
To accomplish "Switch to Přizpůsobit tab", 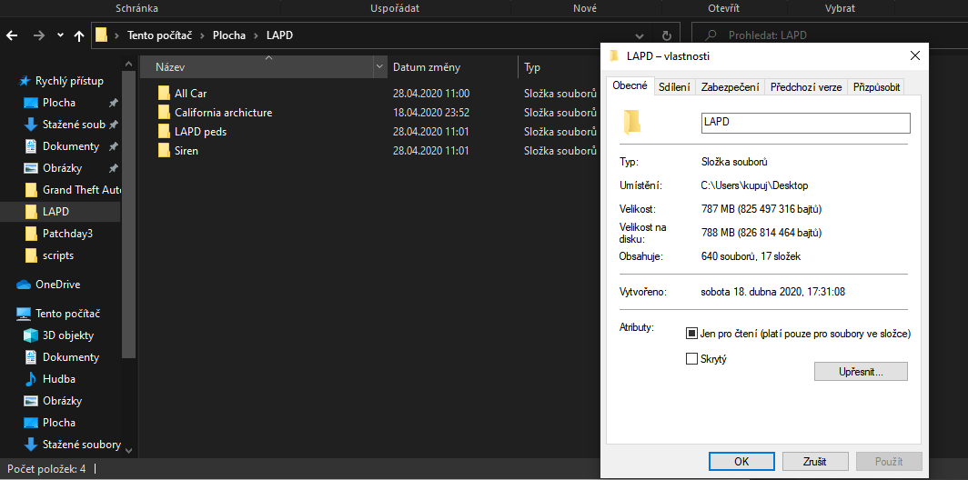I will (x=876, y=87).
